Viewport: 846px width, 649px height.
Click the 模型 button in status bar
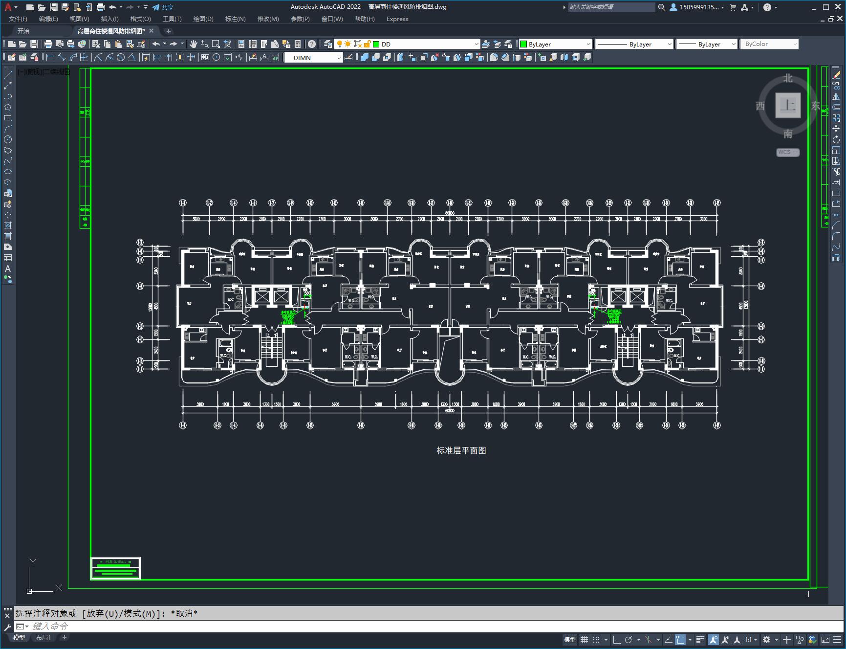pos(570,639)
